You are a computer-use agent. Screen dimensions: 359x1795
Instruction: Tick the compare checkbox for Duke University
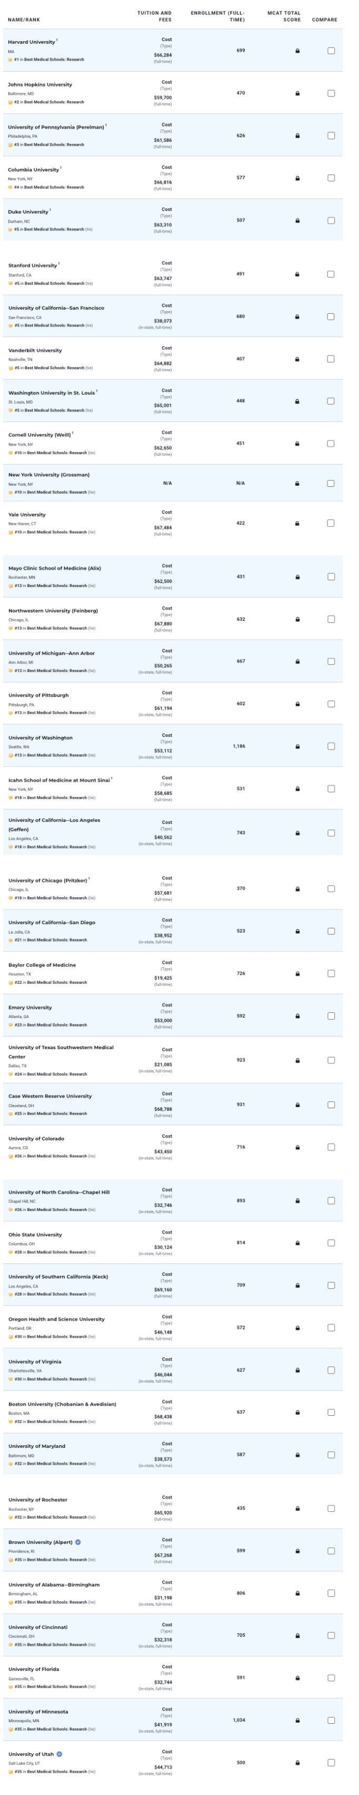(331, 221)
